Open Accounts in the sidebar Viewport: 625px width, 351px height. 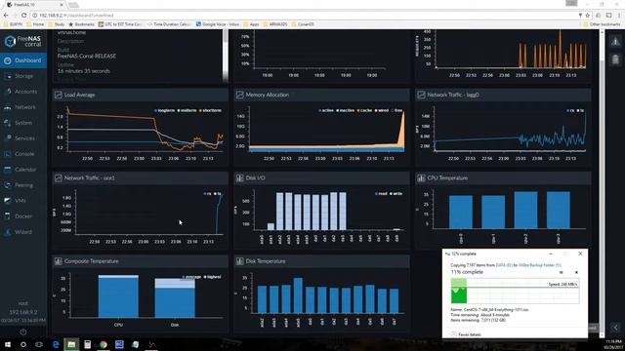(23, 92)
